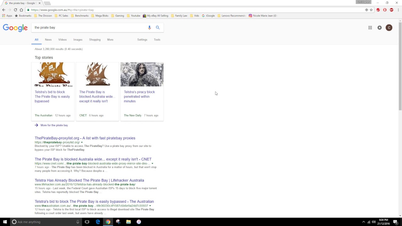
Task: Open The Division bookmarks folder
Action: tap(43, 16)
